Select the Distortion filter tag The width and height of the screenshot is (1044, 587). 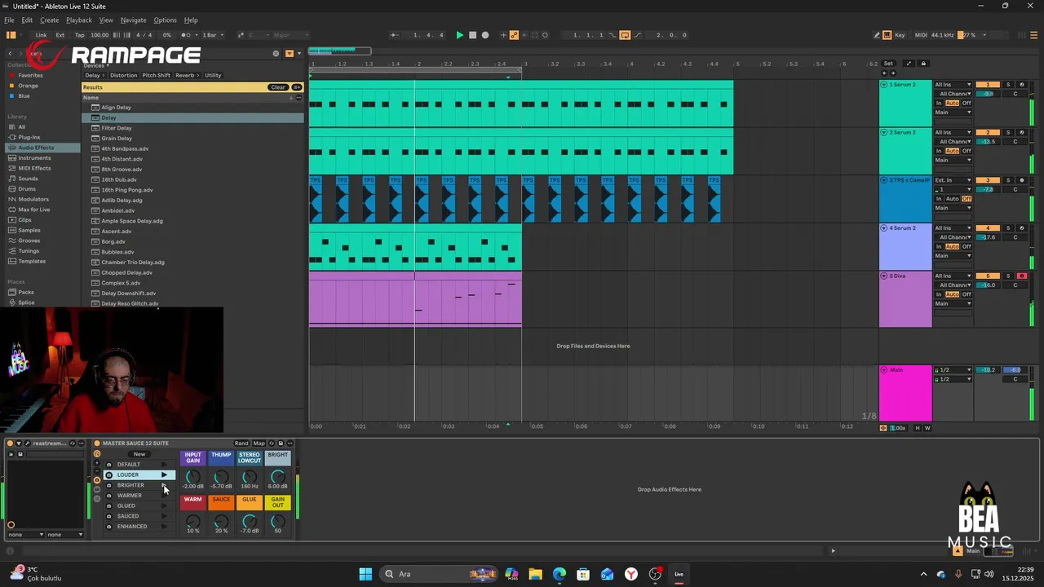[123, 75]
